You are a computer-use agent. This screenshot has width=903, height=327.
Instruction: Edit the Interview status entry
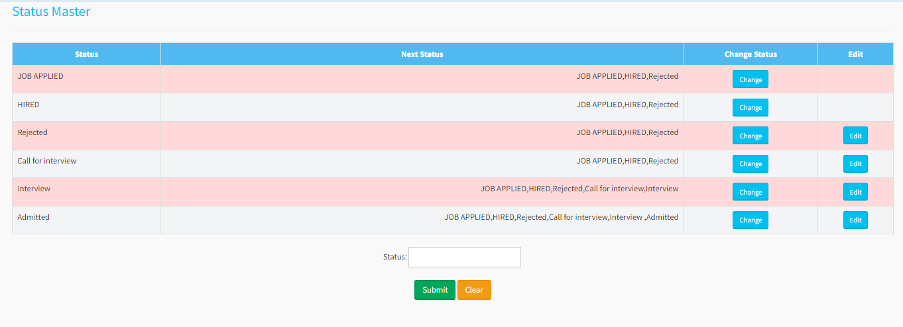(x=855, y=192)
